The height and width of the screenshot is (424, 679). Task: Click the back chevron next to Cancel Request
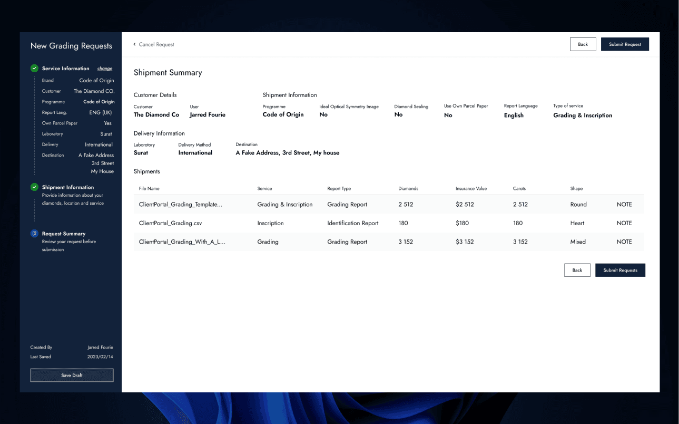pyautogui.click(x=134, y=44)
